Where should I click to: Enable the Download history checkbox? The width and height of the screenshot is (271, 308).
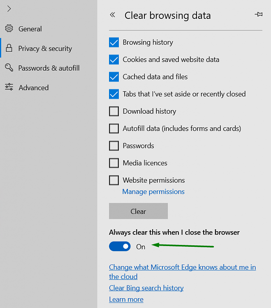click(x=114, y=111)
